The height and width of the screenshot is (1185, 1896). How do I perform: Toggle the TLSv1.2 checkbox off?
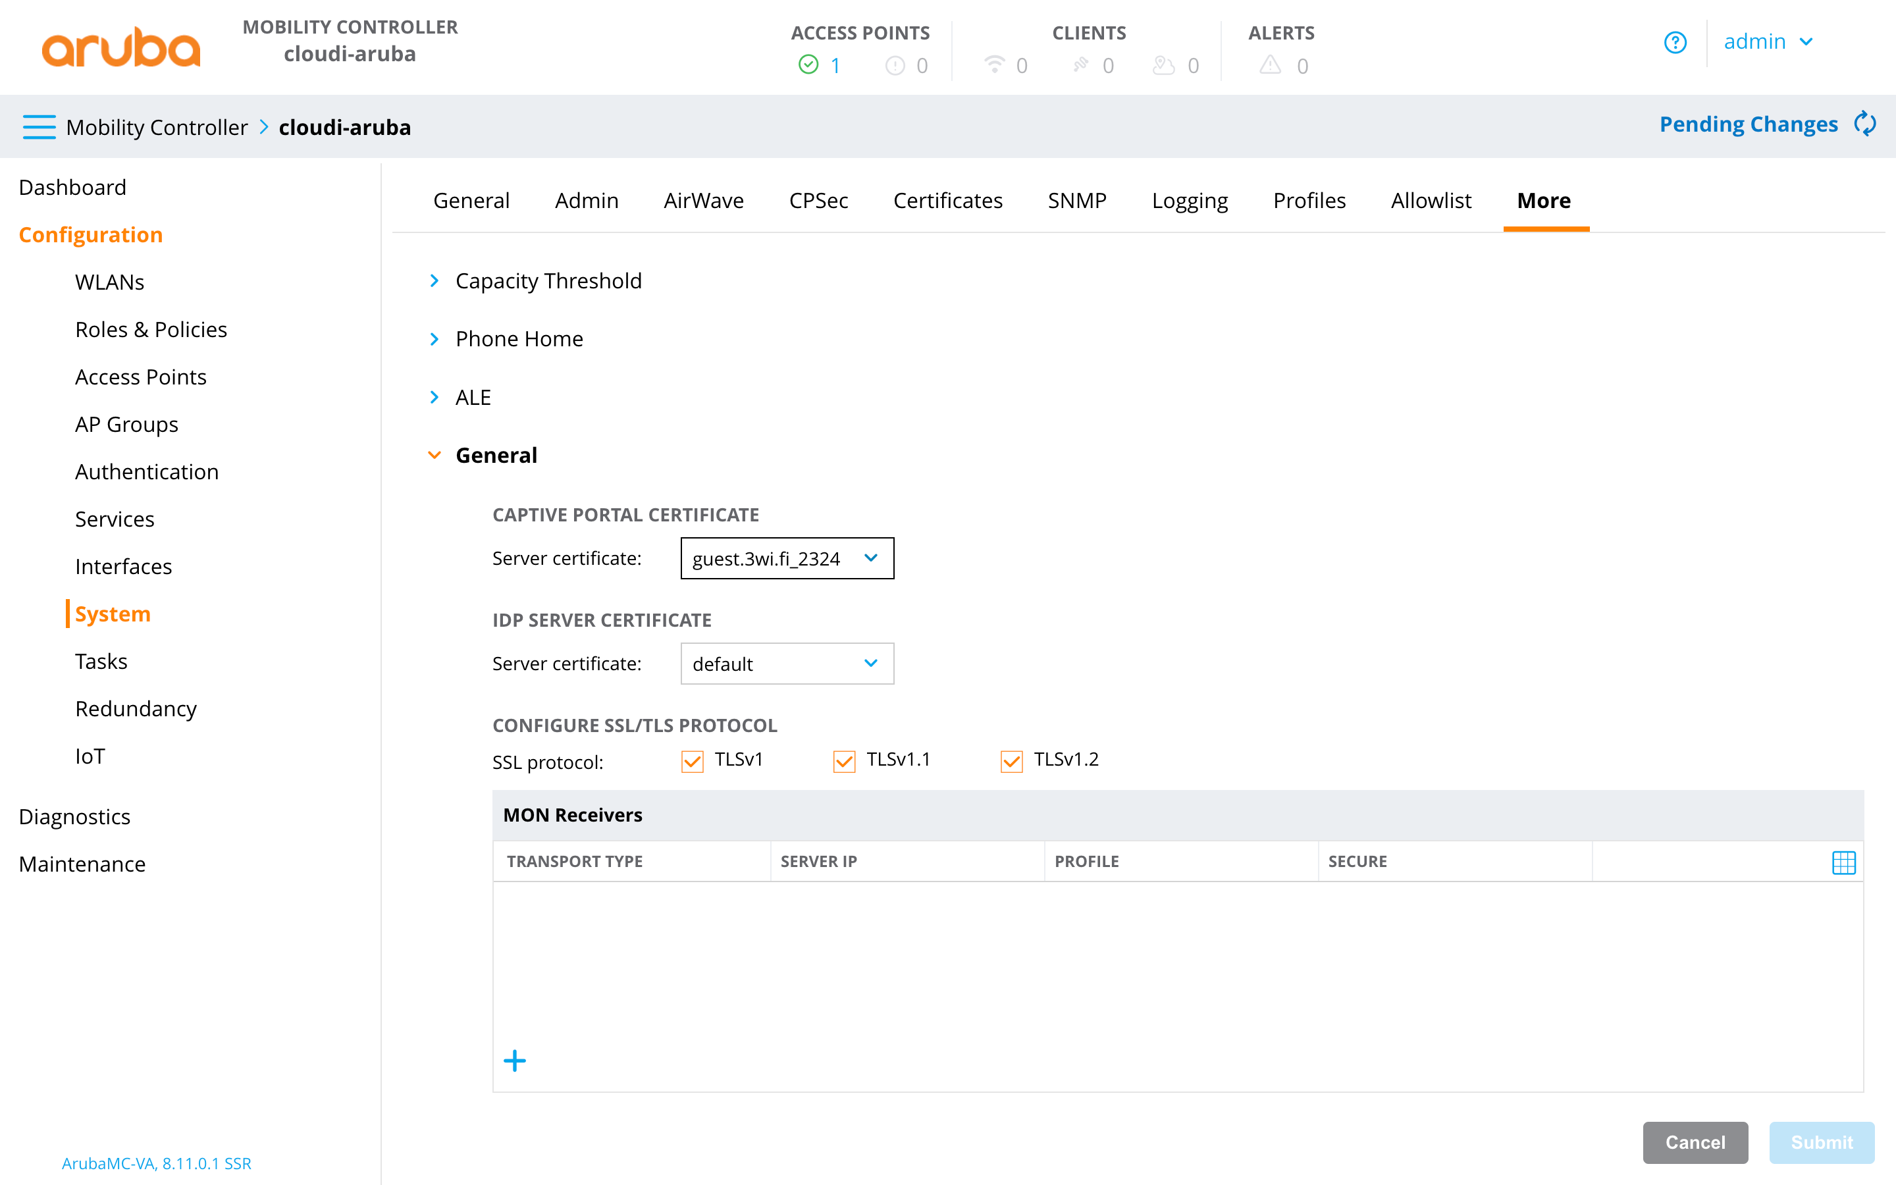(x=1011, y=760)
